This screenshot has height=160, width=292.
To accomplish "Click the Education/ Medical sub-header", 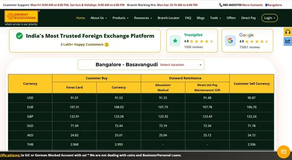I will click(163, 87).
